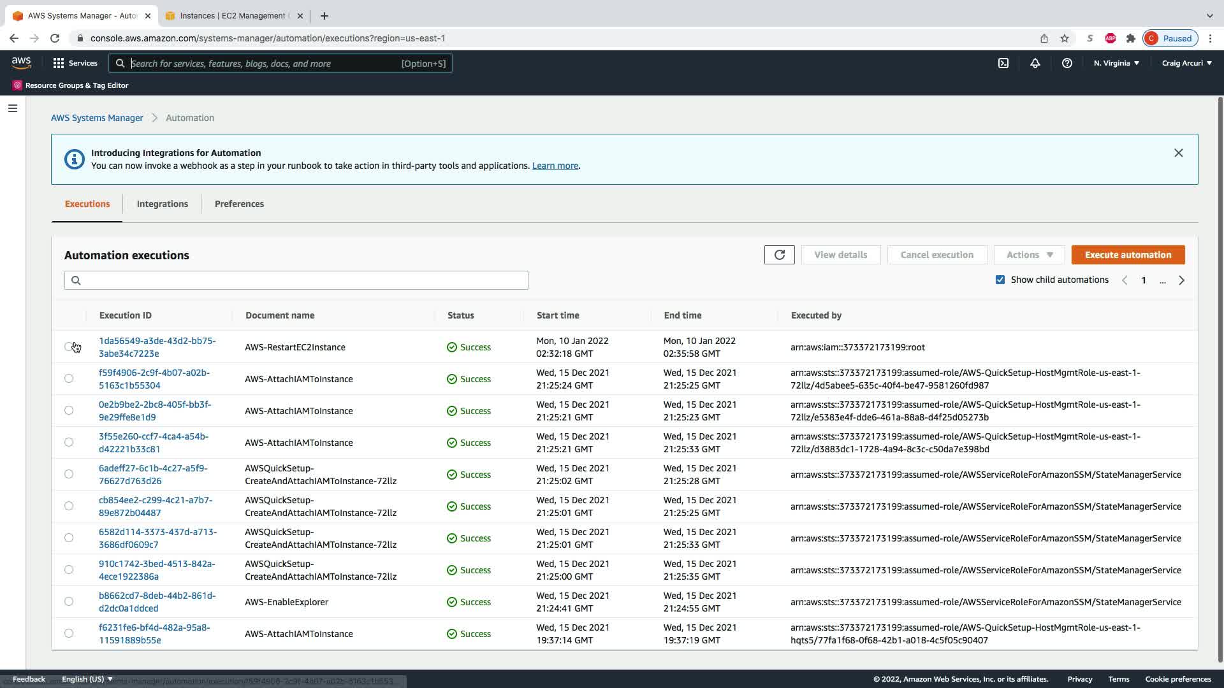
Task: Open the Services grid menu
Action: click(75, 63)
